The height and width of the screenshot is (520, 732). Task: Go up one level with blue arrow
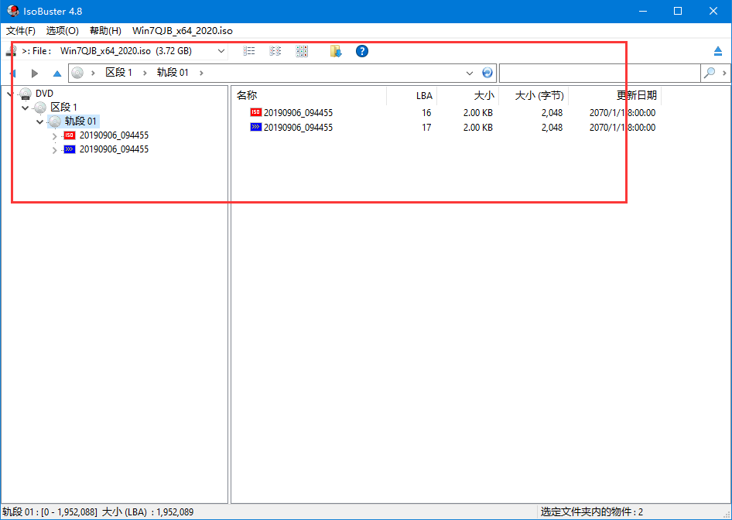(x=56, y=74)
